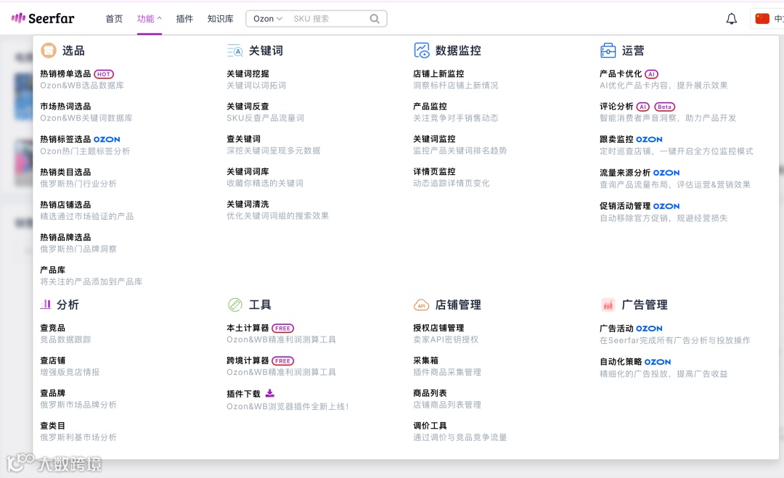Select 热销类目选品
Image resolution: width=784 pixels, height=478 pixels.
[x=65, y=172]
